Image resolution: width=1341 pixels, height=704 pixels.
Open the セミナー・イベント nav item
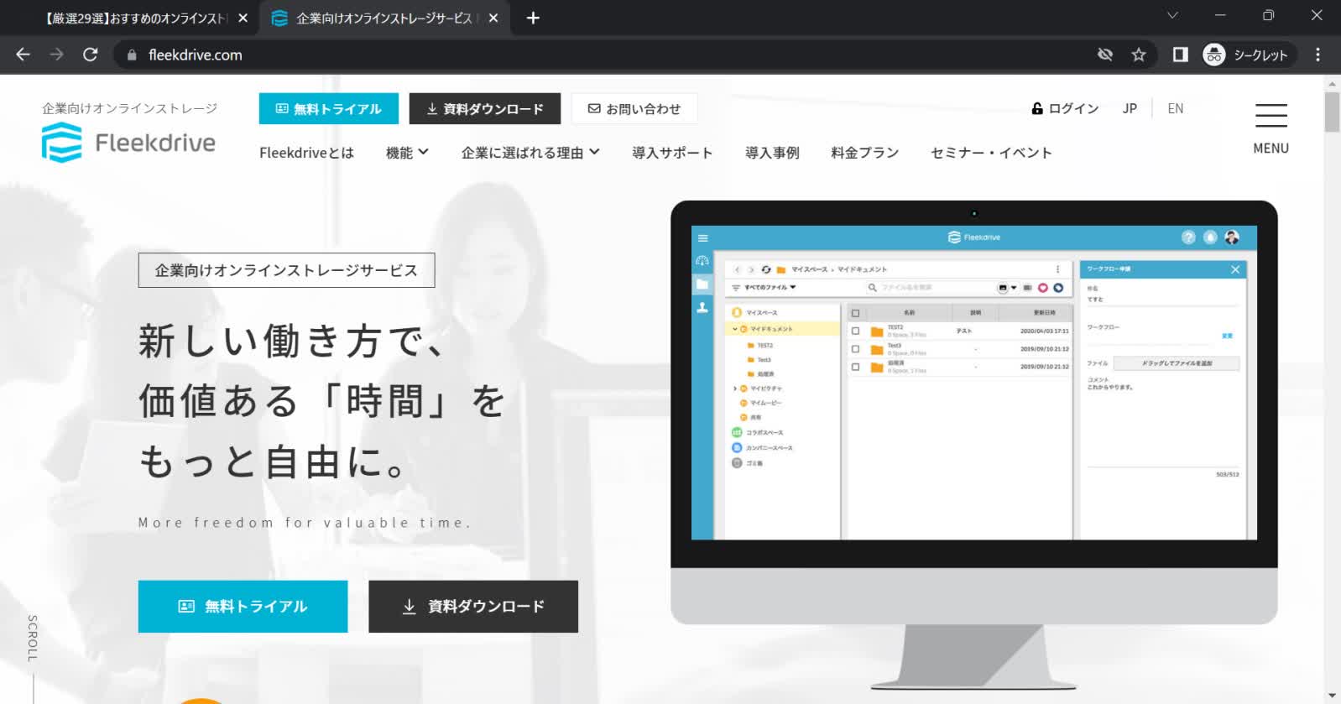pos(991,153)
